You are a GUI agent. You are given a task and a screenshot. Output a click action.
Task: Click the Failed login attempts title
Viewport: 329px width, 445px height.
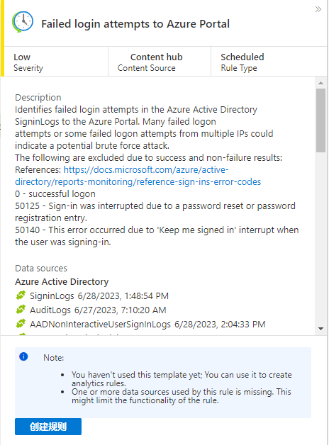135,24
